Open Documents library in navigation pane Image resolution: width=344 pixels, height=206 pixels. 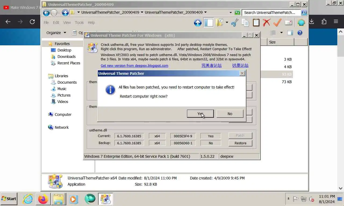click(67, 82)
